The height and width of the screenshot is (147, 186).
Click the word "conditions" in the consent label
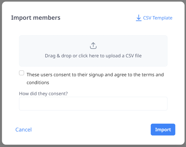click(38, 83)
